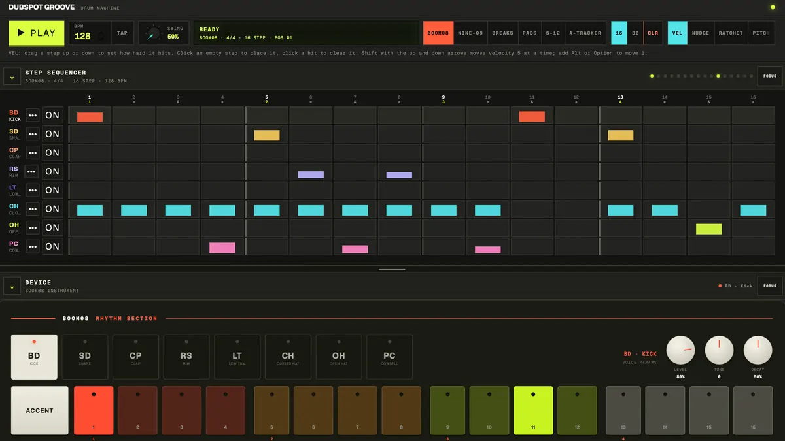Mute the OH Open Hat track ON toggle
Viewport: 785px width, 441px height.
(52, 228)
